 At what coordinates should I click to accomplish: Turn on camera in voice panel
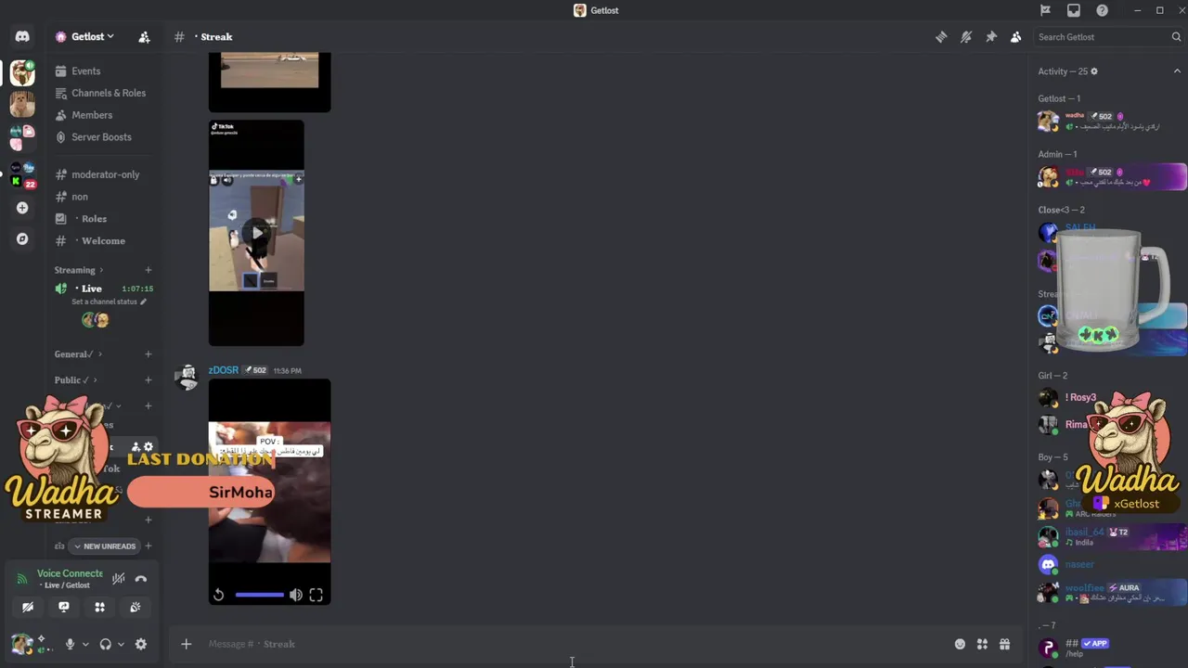coord(28,608)
